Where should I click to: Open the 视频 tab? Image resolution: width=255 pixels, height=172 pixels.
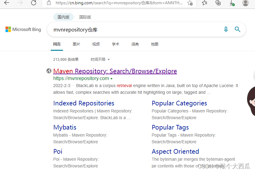tap(96, 44)
